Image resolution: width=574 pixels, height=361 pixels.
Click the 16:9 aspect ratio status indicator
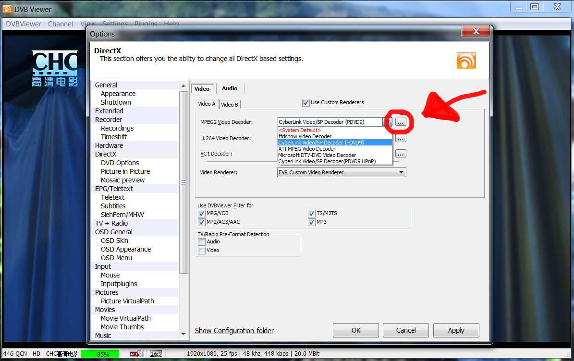pos(156,354)
